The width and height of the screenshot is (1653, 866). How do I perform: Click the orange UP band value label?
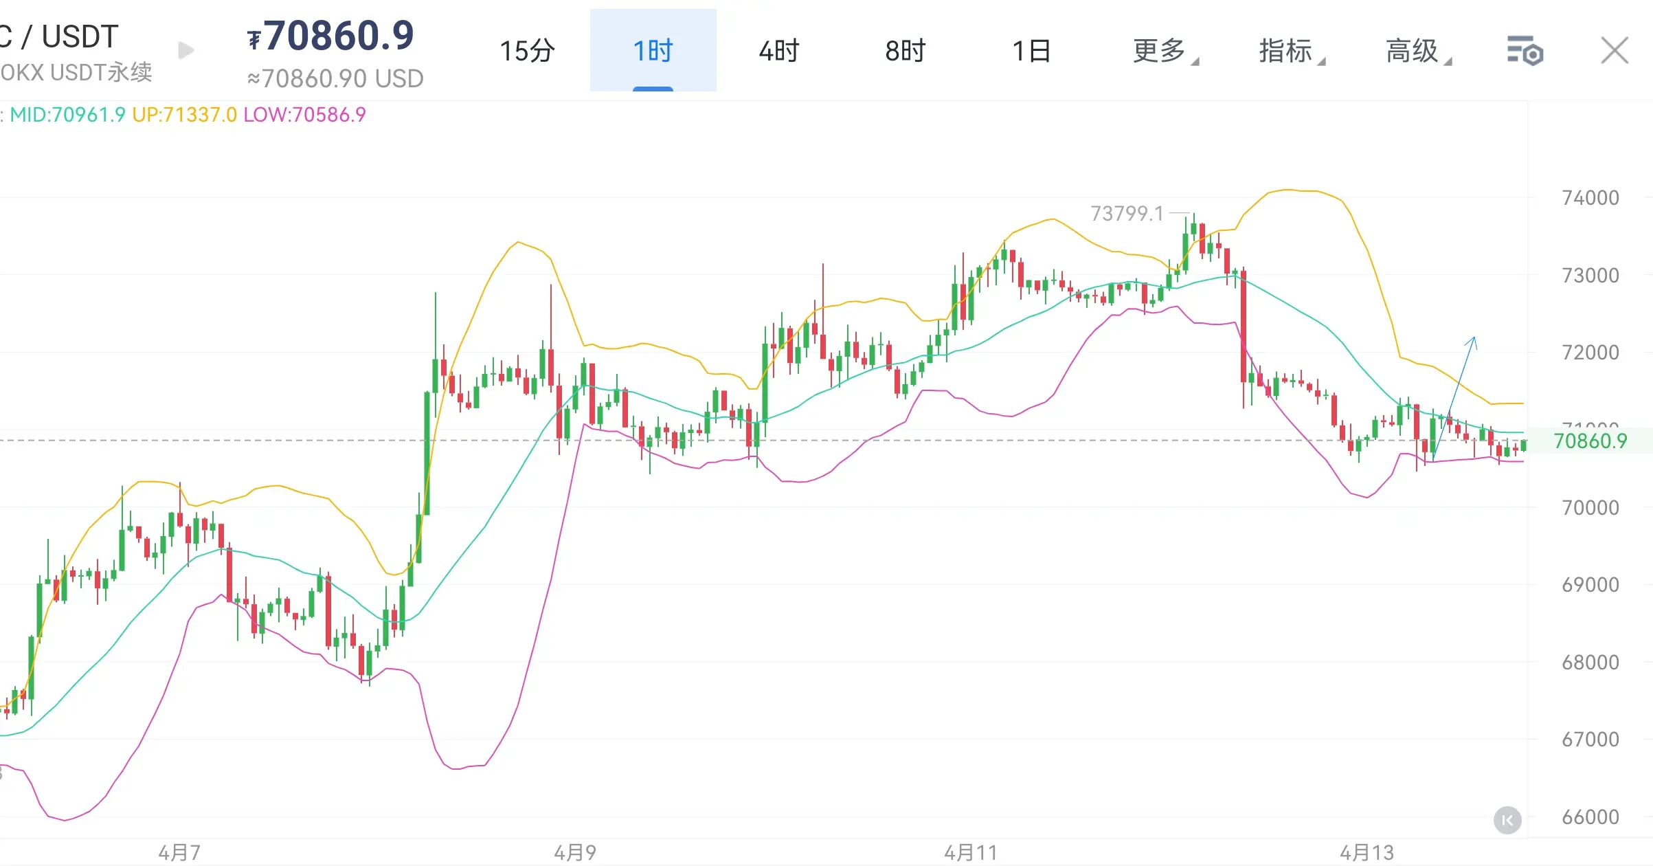pyautogui.click(x=184, y=115)
